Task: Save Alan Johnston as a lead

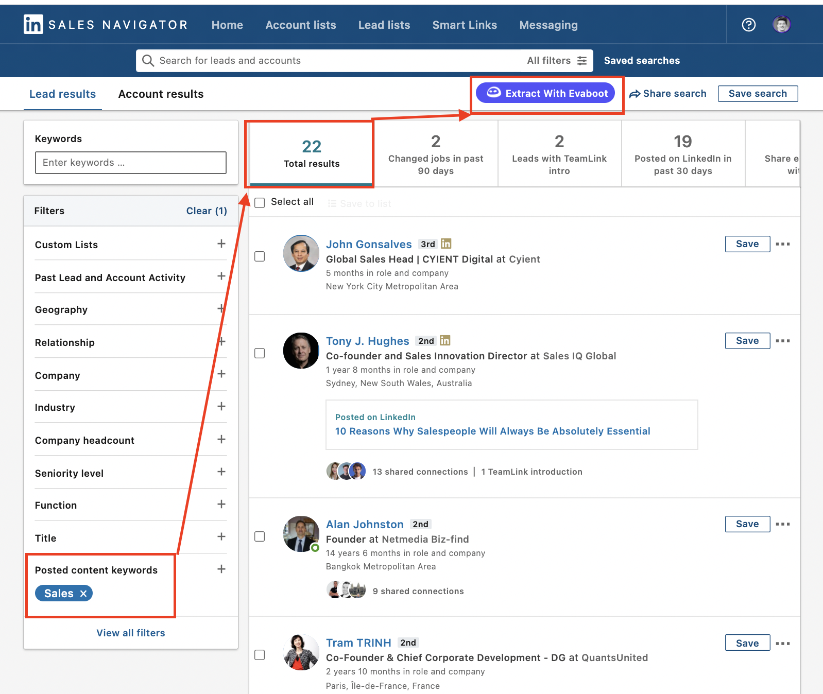Action: pyautogui.click(x=747, y=524)
